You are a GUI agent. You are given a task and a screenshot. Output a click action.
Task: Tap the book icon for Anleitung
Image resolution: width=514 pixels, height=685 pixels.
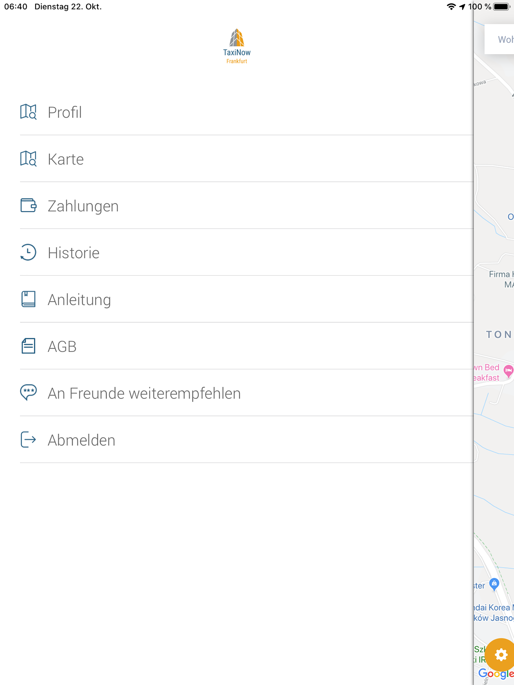click(x=28, y=299)
